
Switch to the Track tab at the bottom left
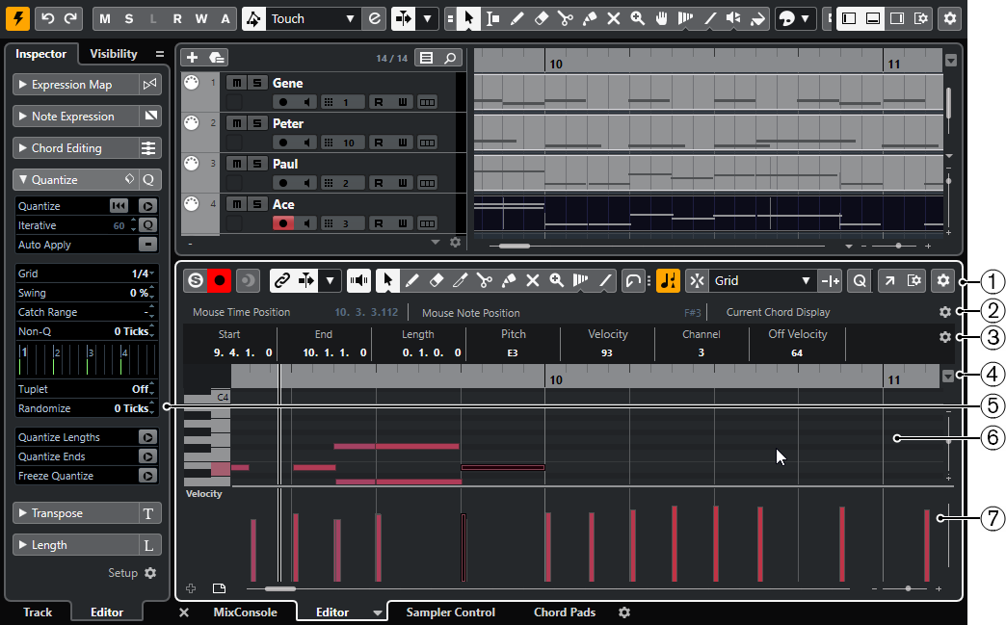(x=38, y=612)
